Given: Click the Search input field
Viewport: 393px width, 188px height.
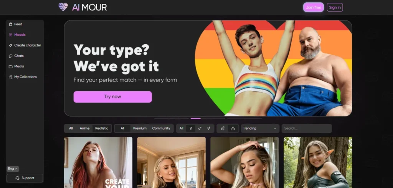Looking at the screenshot, I should click(307, 128).
